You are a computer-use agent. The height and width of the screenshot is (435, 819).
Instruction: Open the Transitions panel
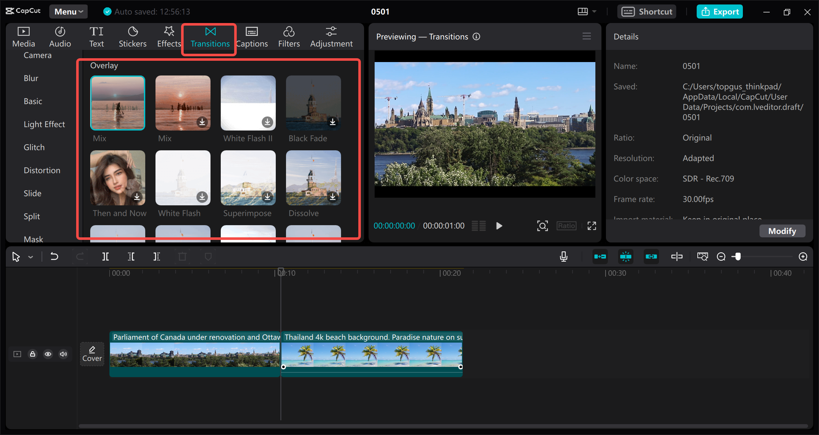tap(209, 36)
